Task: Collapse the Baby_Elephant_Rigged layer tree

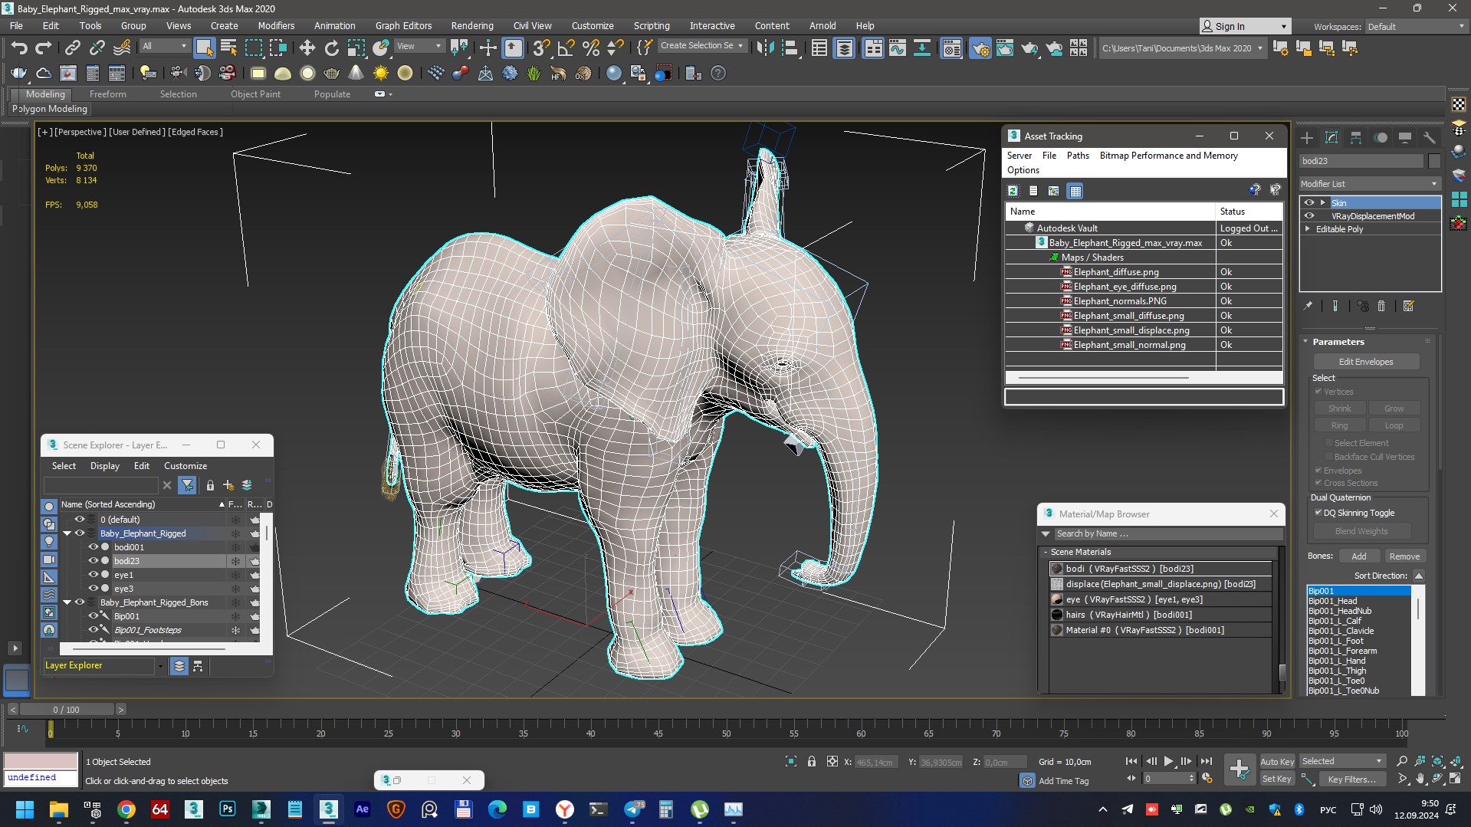Action: tap(67, 533)
